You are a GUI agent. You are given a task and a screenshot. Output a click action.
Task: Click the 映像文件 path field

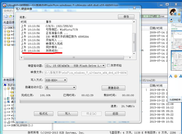pyautogui.click(x=86, y=73)
